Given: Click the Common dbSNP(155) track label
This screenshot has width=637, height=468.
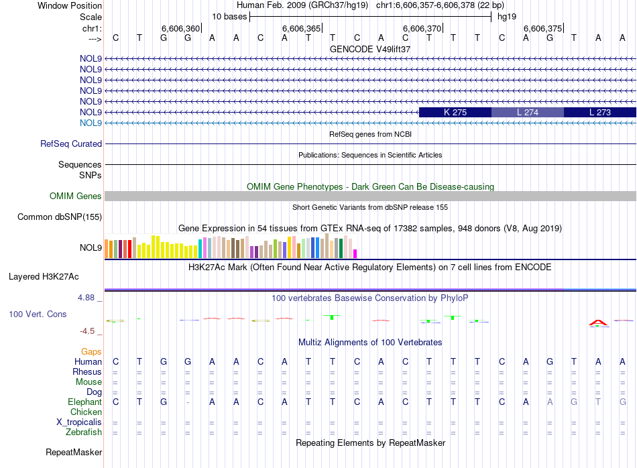Looking at the screenshot, I should 60,217.
